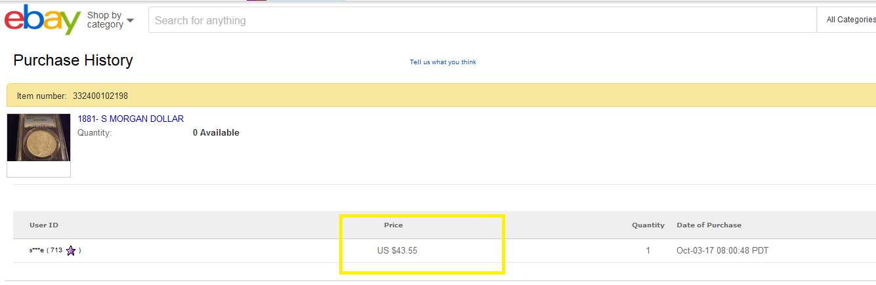Click the feedback score 713
Image resolution: width=876 pixels, height=285 pixels.
tap(56, 250)
